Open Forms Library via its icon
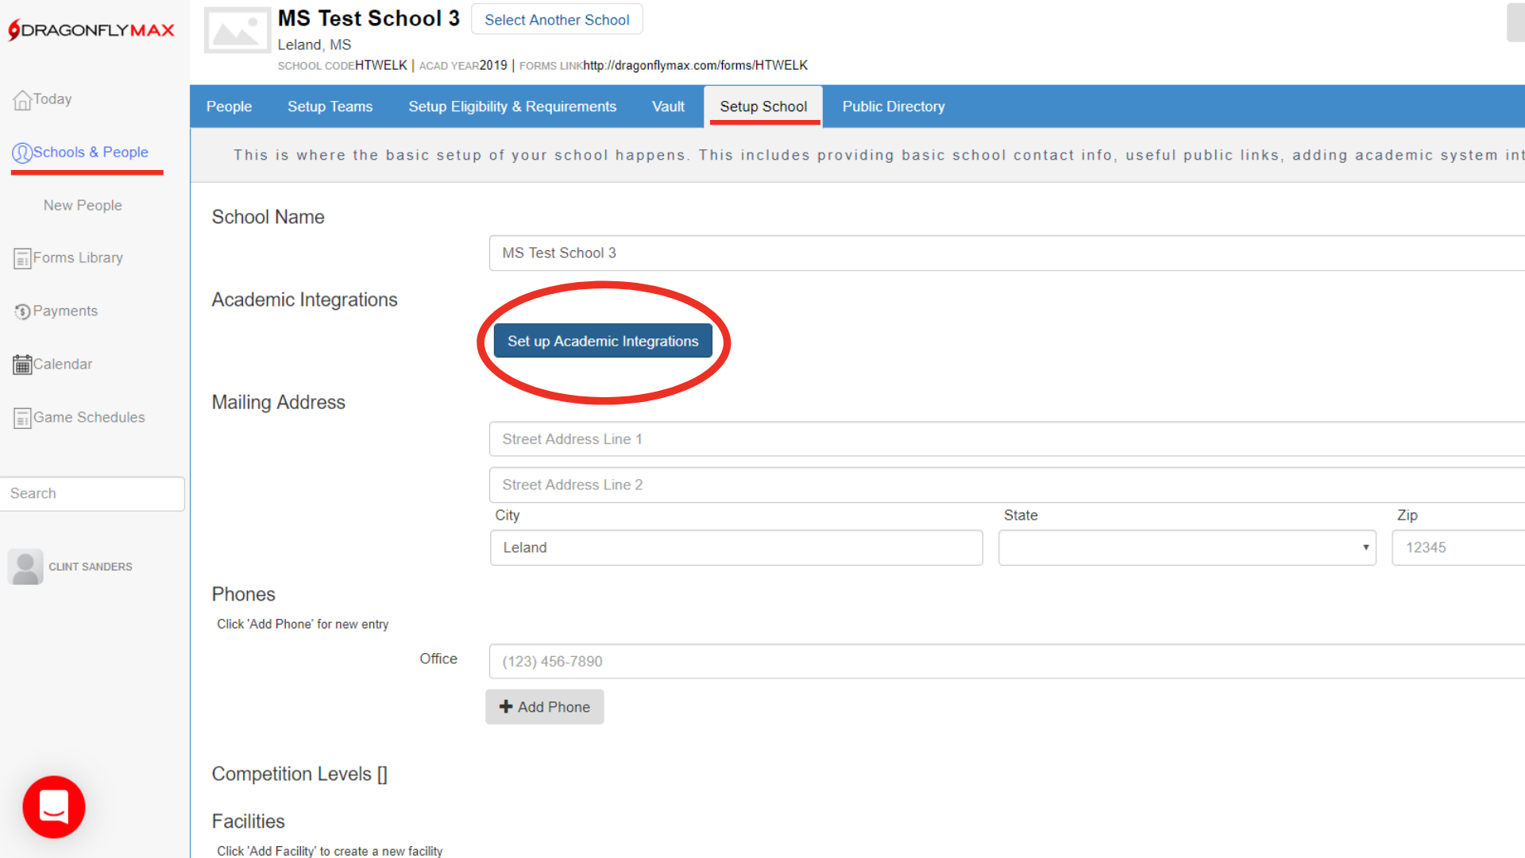1525x858 pixels. 22,259
